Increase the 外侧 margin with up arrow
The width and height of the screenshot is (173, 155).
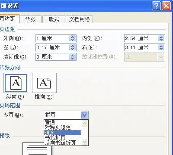pyautogui.click(x=73, y=37)
